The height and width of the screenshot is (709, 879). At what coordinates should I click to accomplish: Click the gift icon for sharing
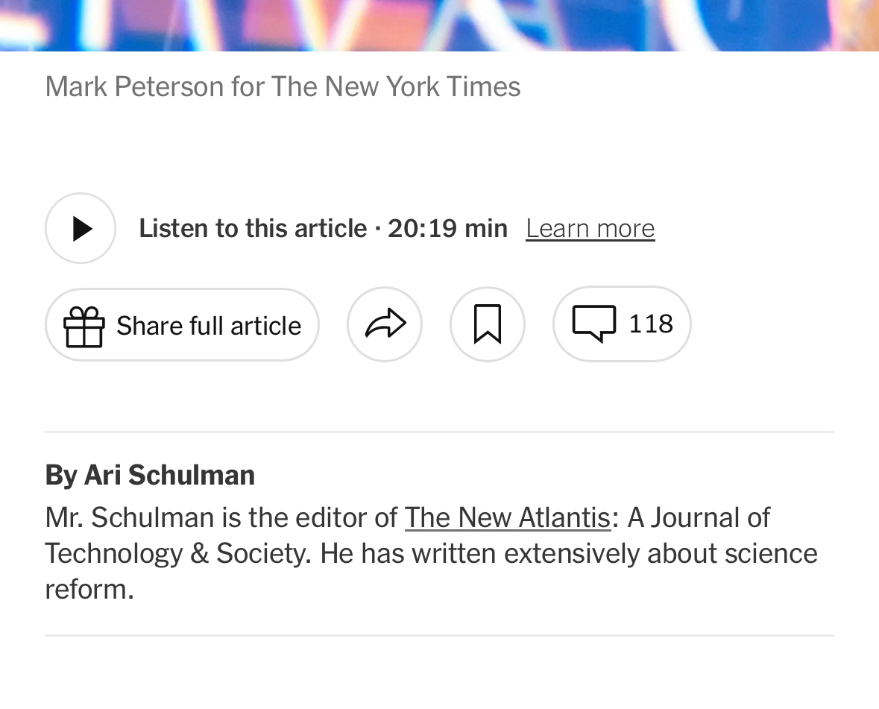(84, 326)
